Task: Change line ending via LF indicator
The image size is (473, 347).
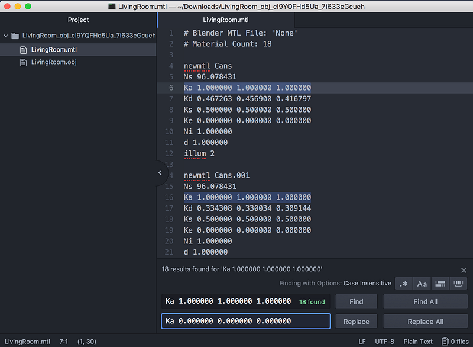Action: click(x=362, y=342)
